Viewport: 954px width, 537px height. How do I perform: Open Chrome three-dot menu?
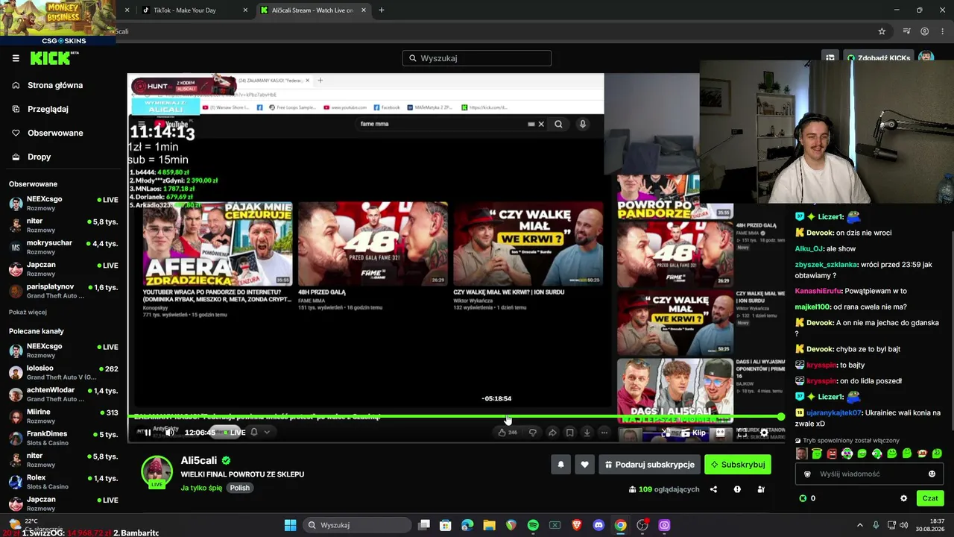[x=942, y=31]
